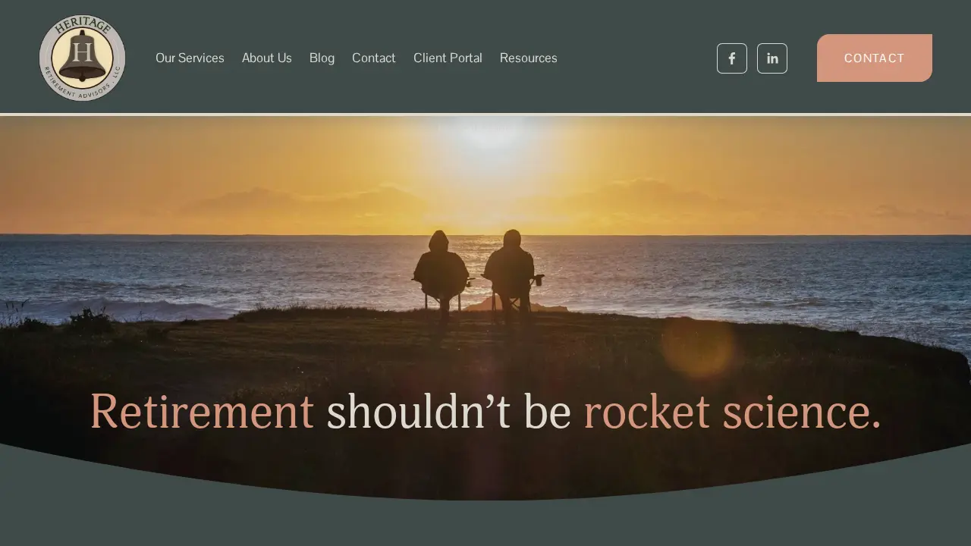Viewport: 971px width, 546px height.
Task: Click the salmon CONTACT button
Action: pos(875,58)
